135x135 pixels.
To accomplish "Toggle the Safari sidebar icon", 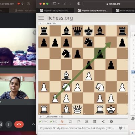I will point(54,4).
